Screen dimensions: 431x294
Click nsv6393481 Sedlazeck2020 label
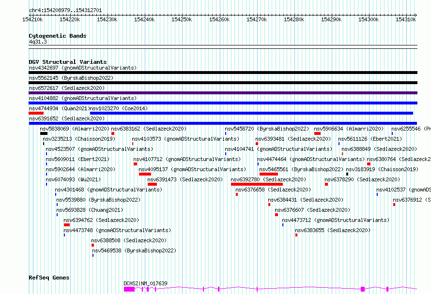293,139
